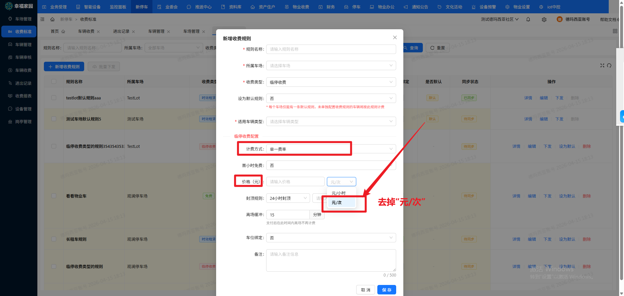
Task: Close the 新增收费规则 dialog
Action: click(x=395, y=38)
